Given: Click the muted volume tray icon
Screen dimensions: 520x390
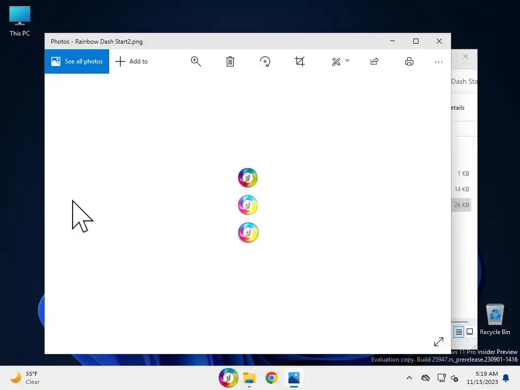Looking at the screenshot, I should pyautogui.click(x=454, y=378).
